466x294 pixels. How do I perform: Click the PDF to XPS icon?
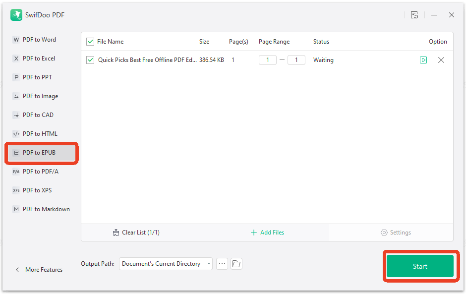pos(16,190)
